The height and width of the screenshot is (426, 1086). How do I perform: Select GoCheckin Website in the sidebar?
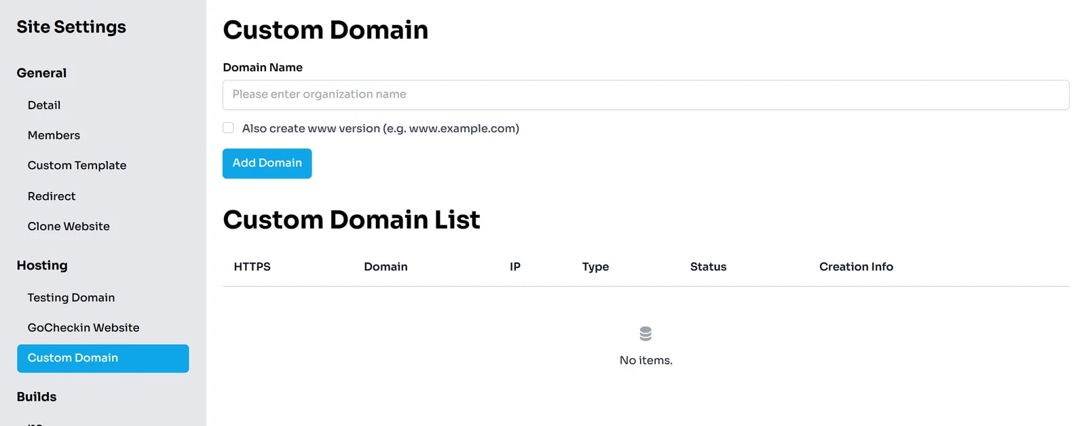(x=83, y=328)
